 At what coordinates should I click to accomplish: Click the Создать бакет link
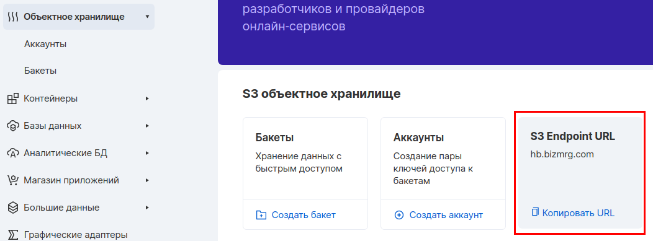pyautogui.click(x=304, y=215)
